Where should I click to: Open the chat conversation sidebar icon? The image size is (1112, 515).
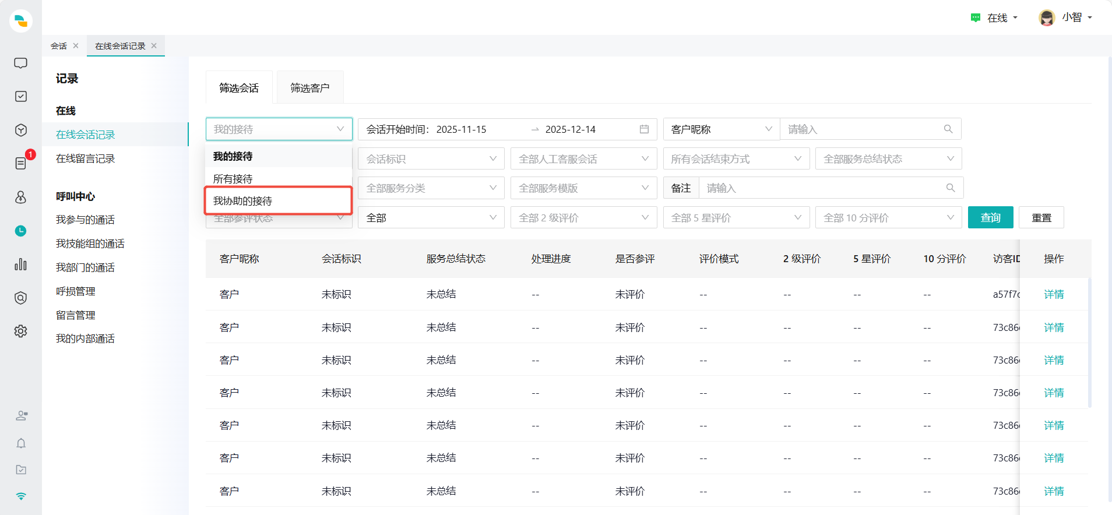tap(20, 63)
